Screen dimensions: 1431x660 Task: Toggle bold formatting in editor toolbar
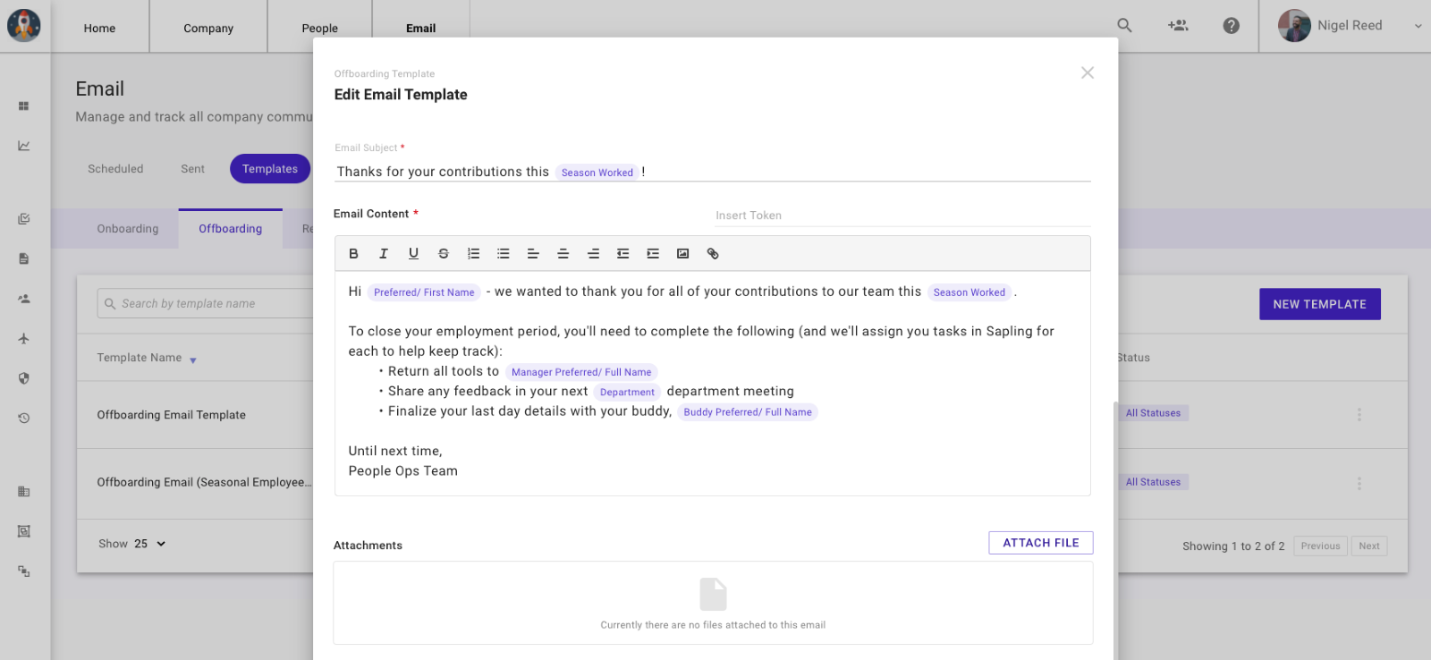click(x=353, y=254)
